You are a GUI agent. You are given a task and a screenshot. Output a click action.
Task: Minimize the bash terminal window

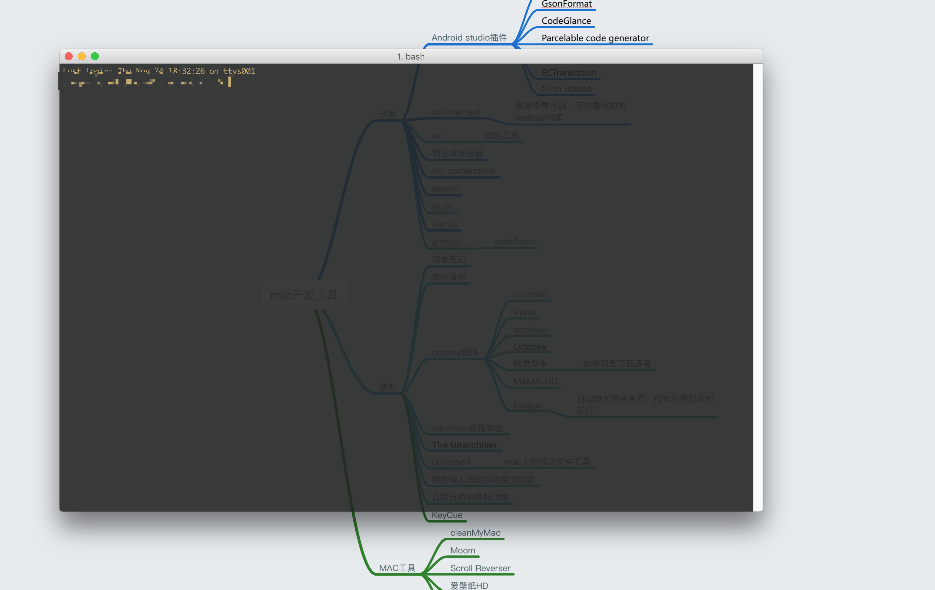pyautogui.click(x=81, y=56)
